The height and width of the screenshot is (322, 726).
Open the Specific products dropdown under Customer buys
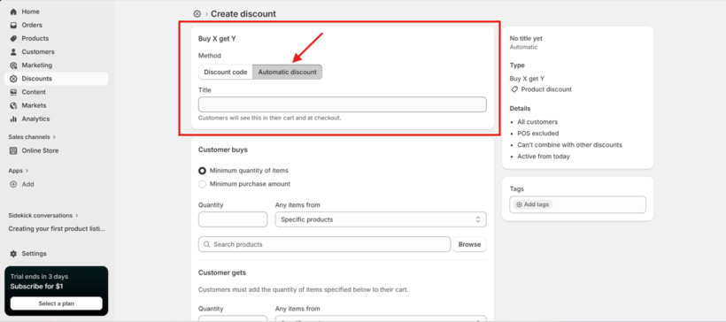point(381,219)
